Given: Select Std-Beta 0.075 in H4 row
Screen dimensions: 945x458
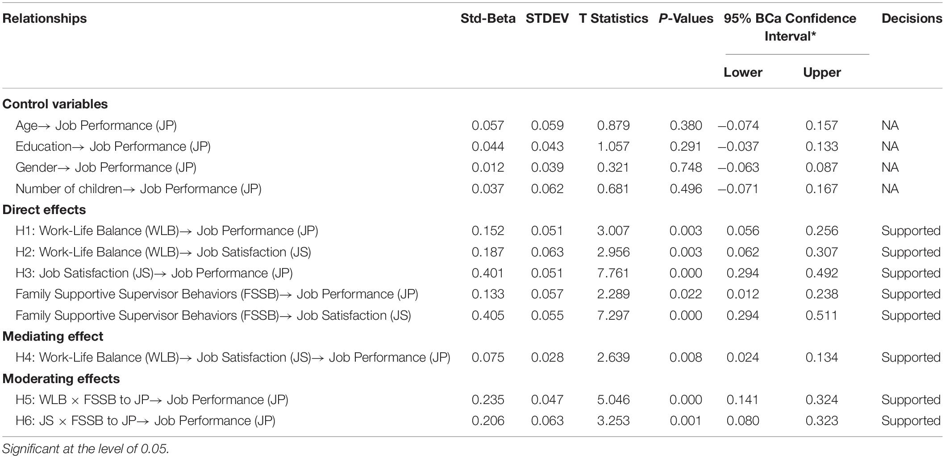Looking at the screenshot, I should 488,358.
